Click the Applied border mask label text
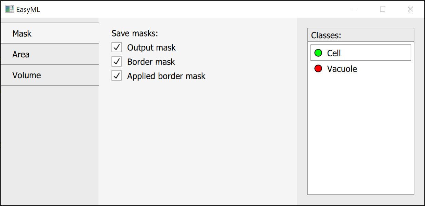 (x=166, y=76)
